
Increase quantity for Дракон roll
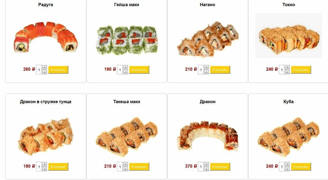click(x=206, y=164)
